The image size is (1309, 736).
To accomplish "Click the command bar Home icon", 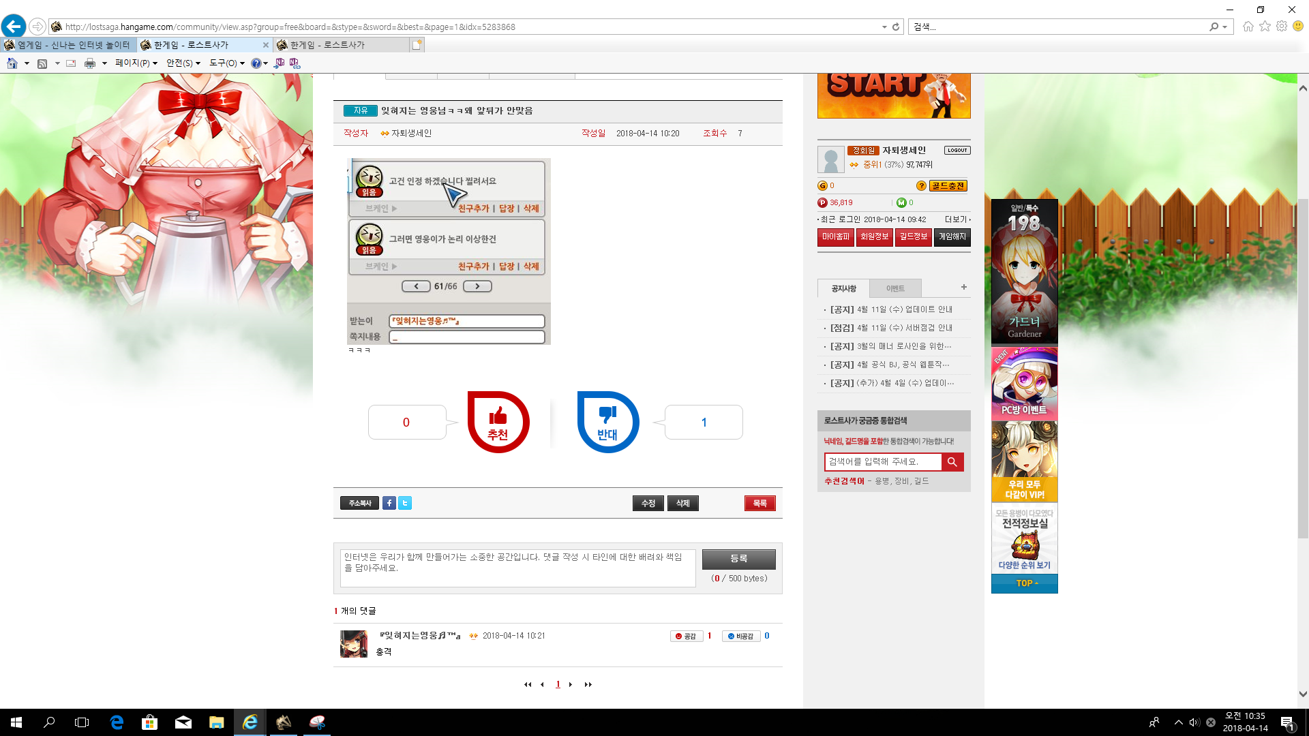I will point(12,63).
